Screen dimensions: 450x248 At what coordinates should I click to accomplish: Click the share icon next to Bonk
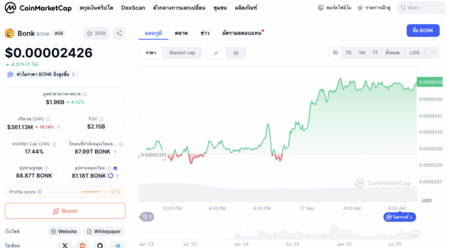point(119,33)
